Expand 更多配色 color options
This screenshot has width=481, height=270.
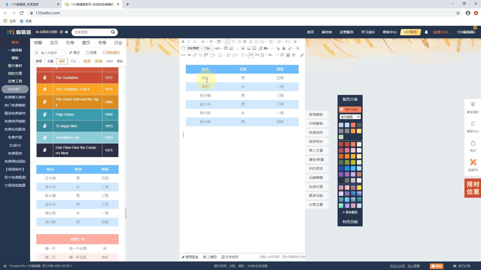[x=350, y=212]
